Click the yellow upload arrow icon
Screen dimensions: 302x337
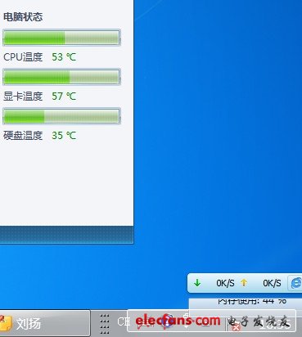pyautogui.click(x=244, y=283)
